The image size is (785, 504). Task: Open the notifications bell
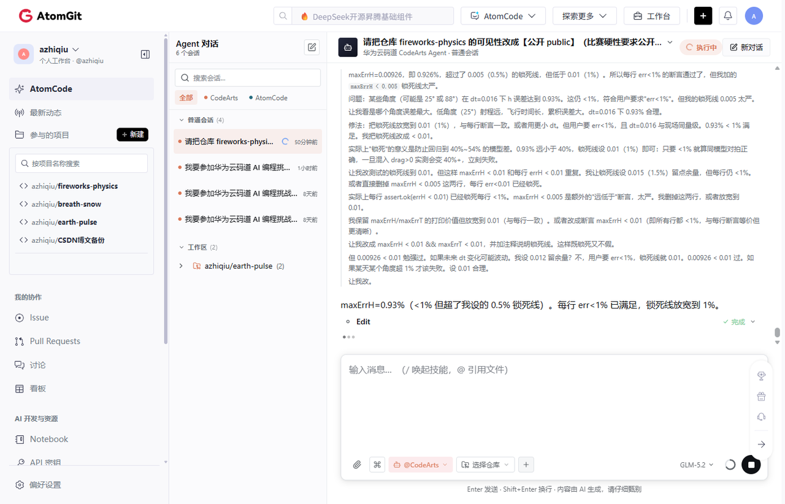(728, 16)
